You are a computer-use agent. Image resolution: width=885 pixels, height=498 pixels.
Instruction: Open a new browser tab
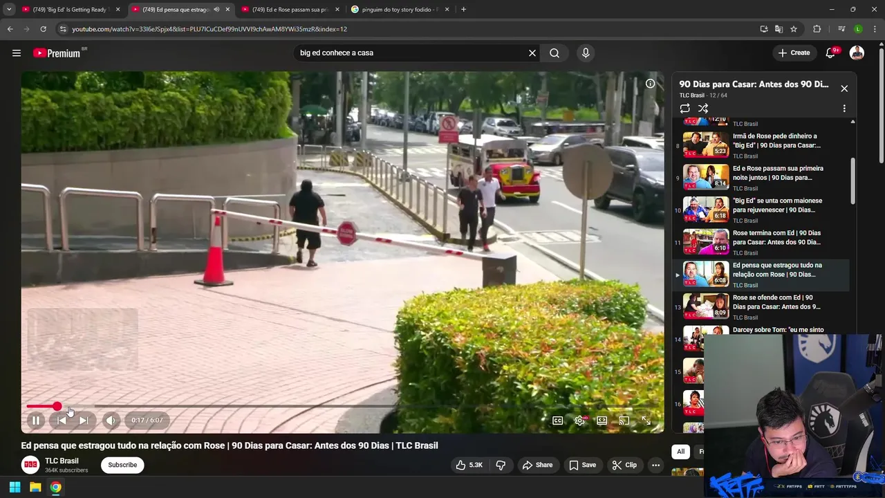463,10
